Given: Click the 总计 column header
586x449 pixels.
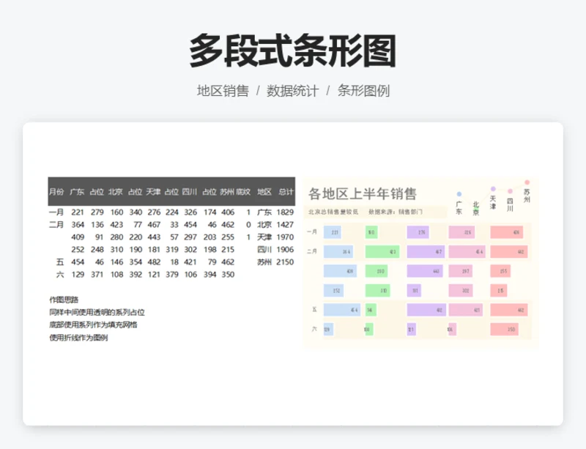Looking at the screenshot, I should (x=286, y=192).
